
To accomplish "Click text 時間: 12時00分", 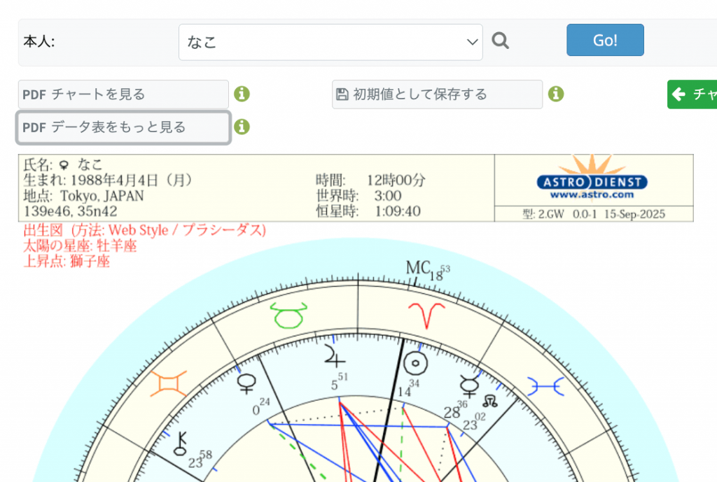I will click(x=370, y=180).
